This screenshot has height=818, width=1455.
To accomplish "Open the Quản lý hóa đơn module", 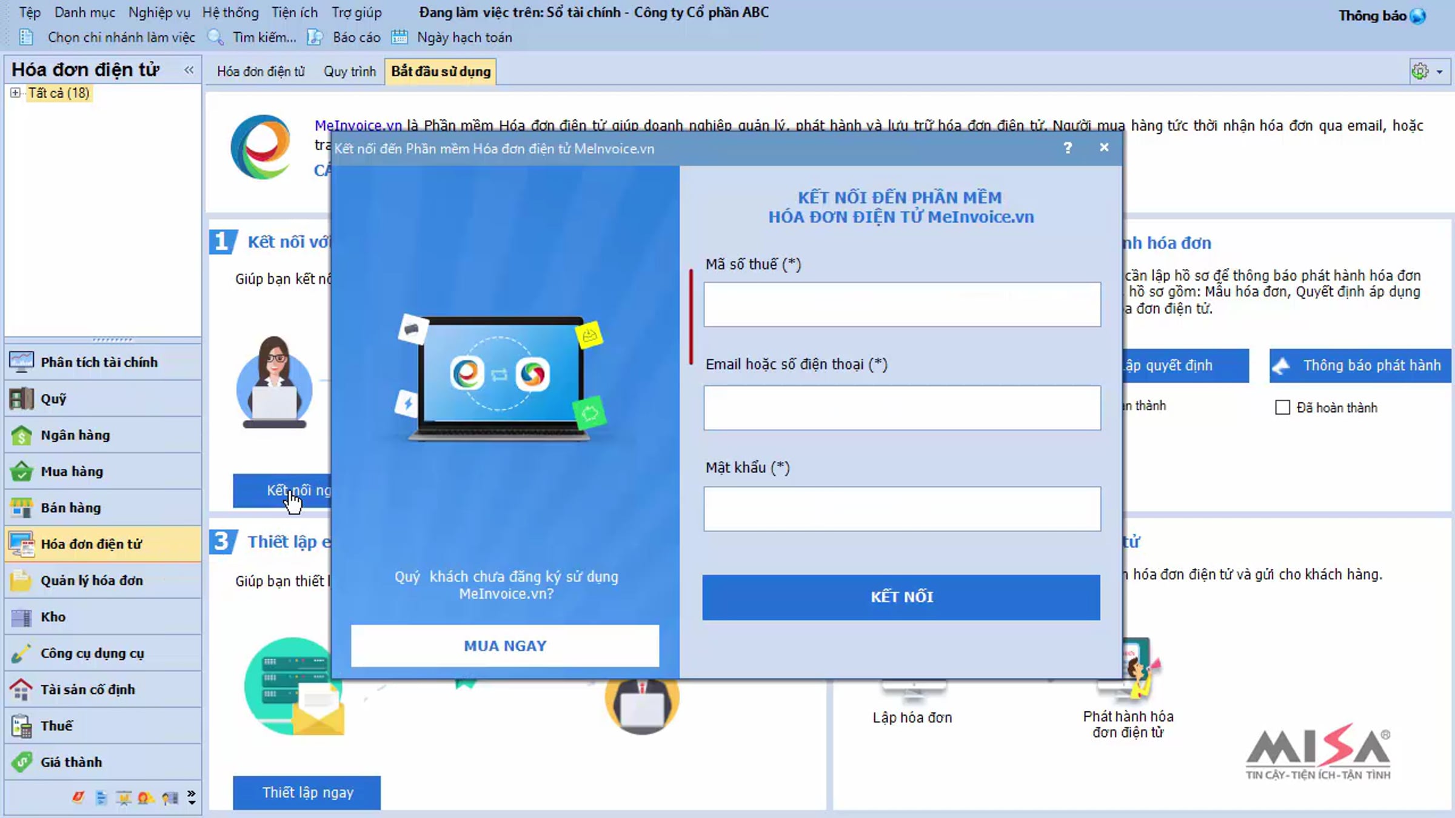I will [x=102, y=580].
